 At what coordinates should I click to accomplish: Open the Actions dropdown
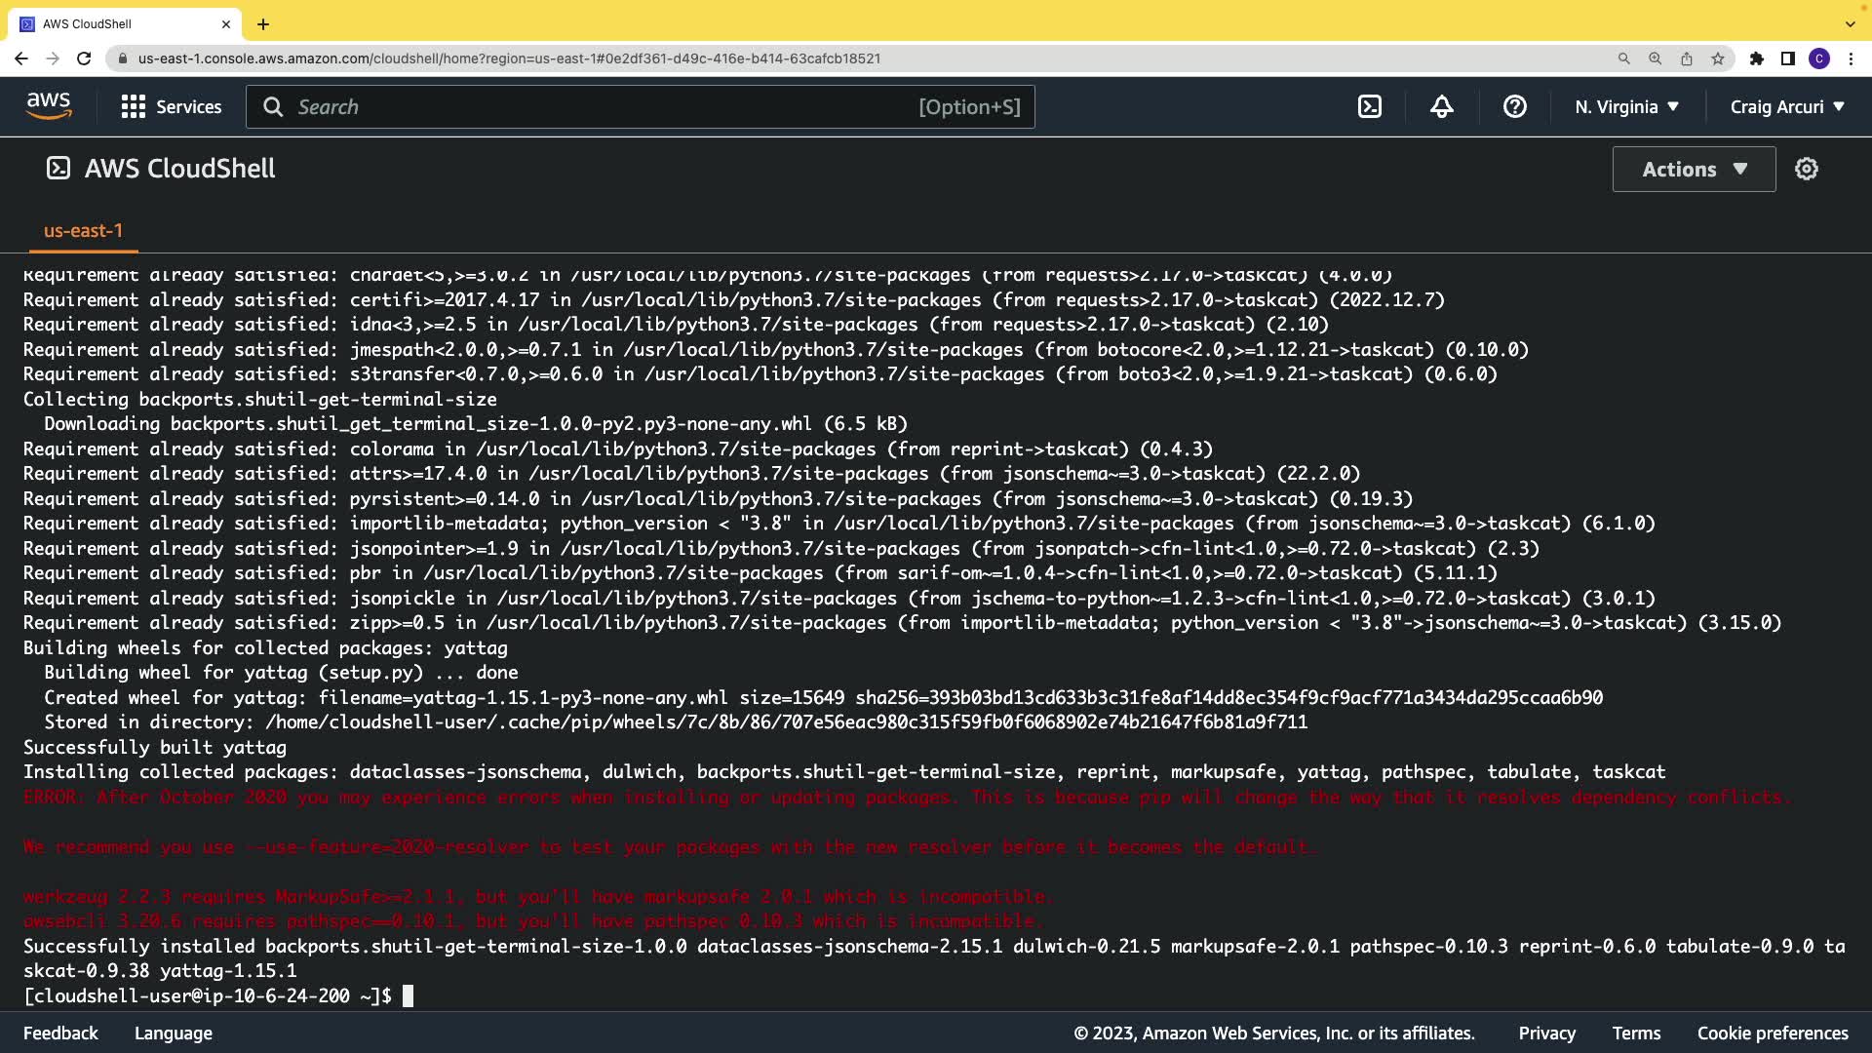(1694, 169)
